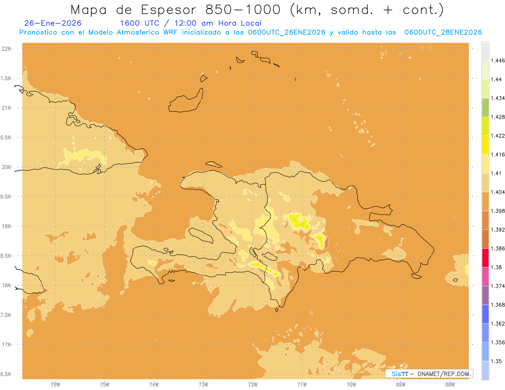Select the "0600UTC_28ENE2026" valid-until timestamp
505x390 pixels.
tap(443, 32)
